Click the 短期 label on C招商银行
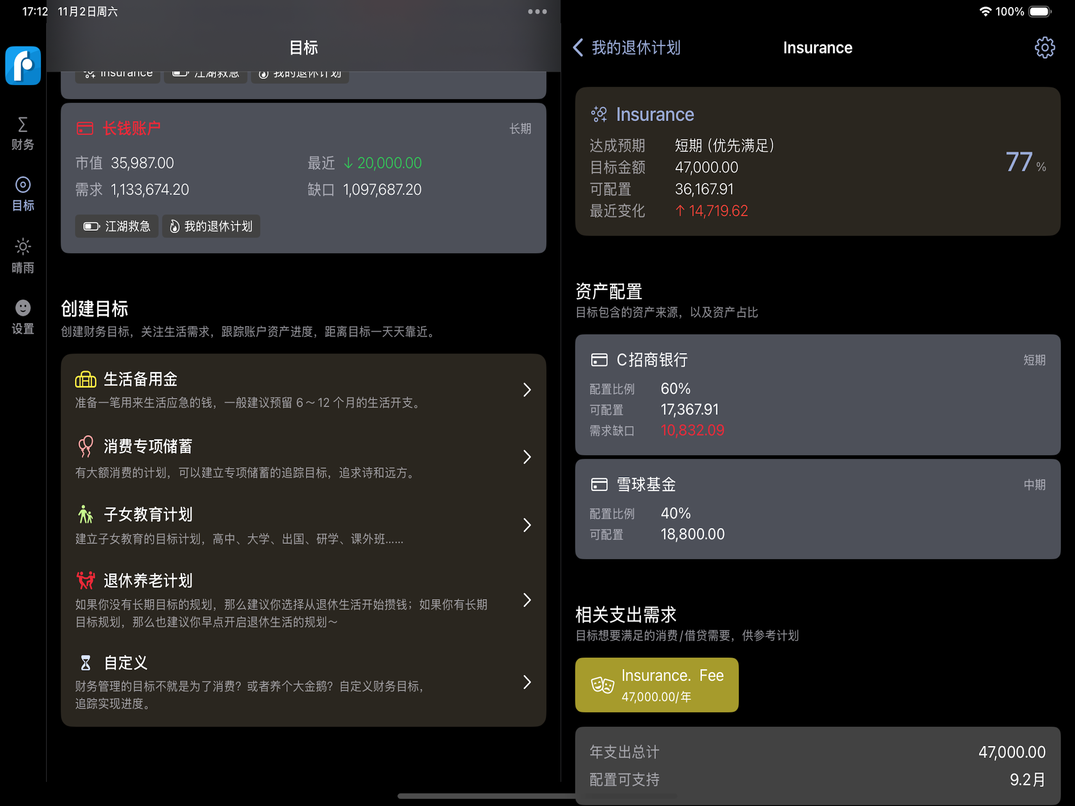The image size is (1075, 806). pos(1034,360)
